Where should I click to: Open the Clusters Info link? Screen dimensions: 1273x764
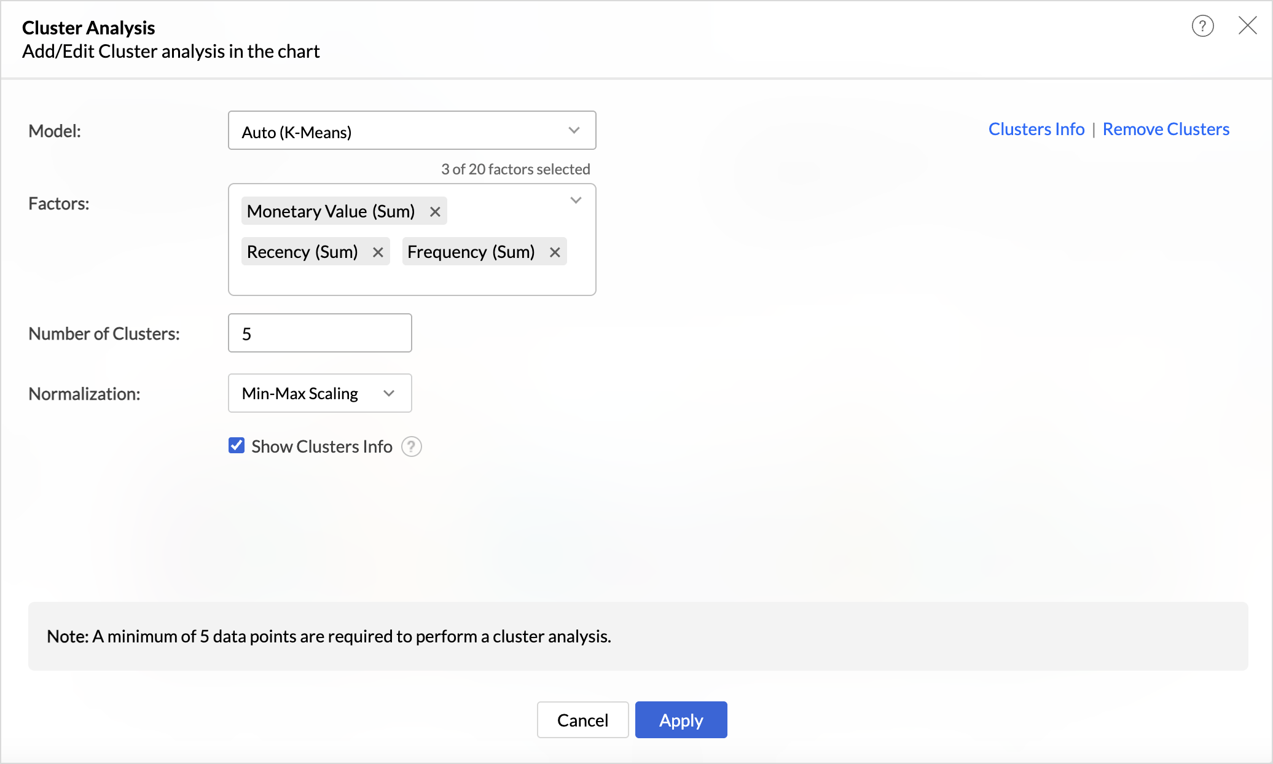(x=1036, y=129)
